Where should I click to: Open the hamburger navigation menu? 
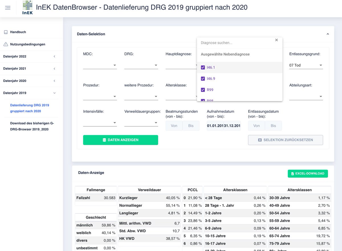(8, 8)
